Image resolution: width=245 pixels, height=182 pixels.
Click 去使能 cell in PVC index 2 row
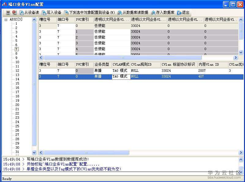(x=112, y=37)
